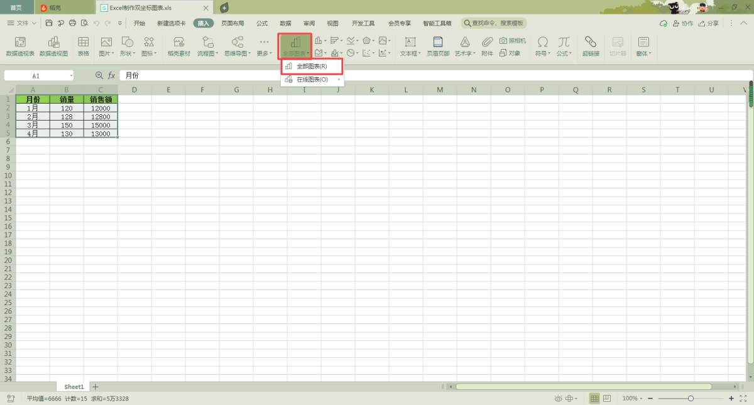Switch to the 页面布局 ribbon tab

(x=232, y=23)
